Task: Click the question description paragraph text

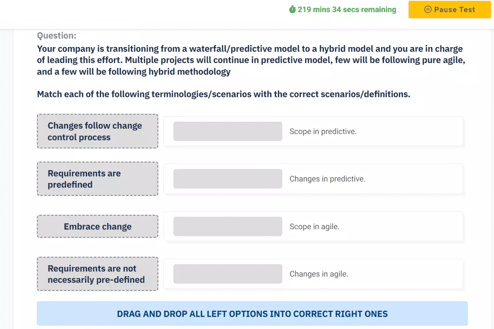Action: (x=250, y=60)
